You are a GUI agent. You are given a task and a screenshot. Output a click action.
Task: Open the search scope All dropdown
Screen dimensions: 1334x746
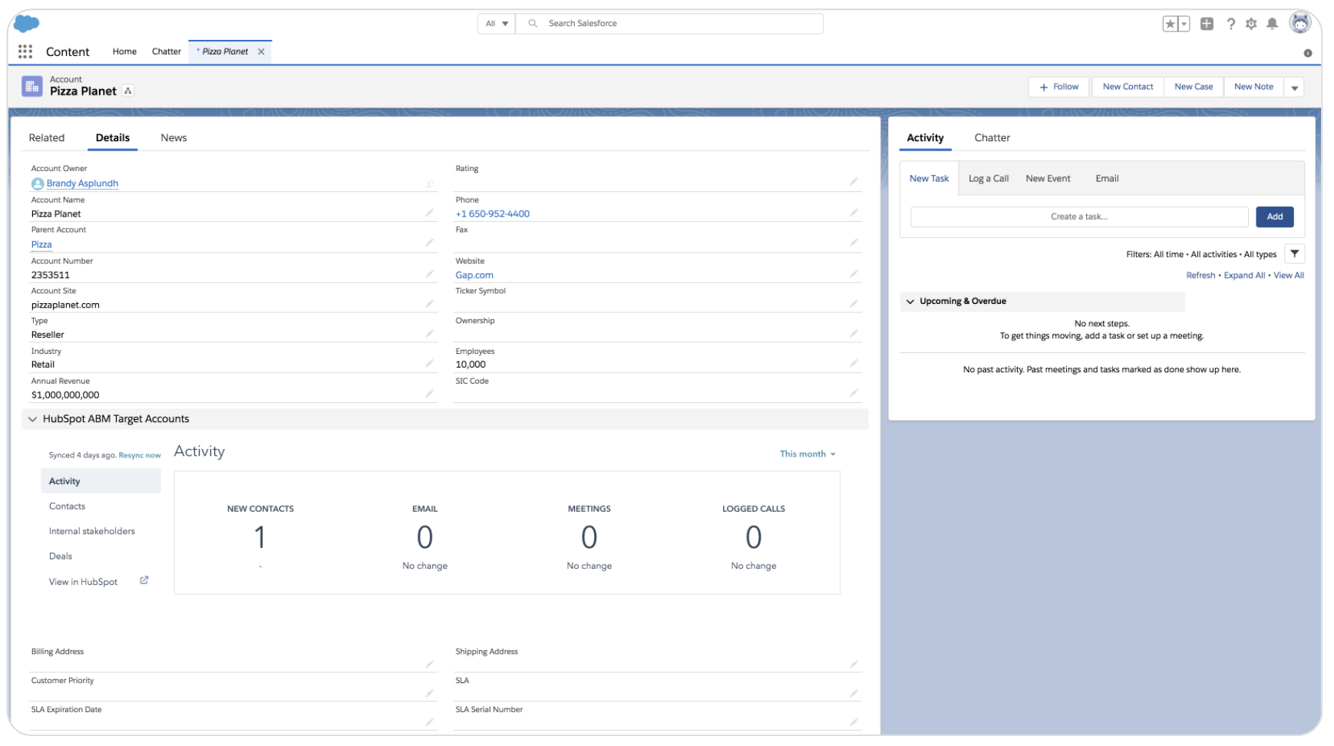point(497,24)
